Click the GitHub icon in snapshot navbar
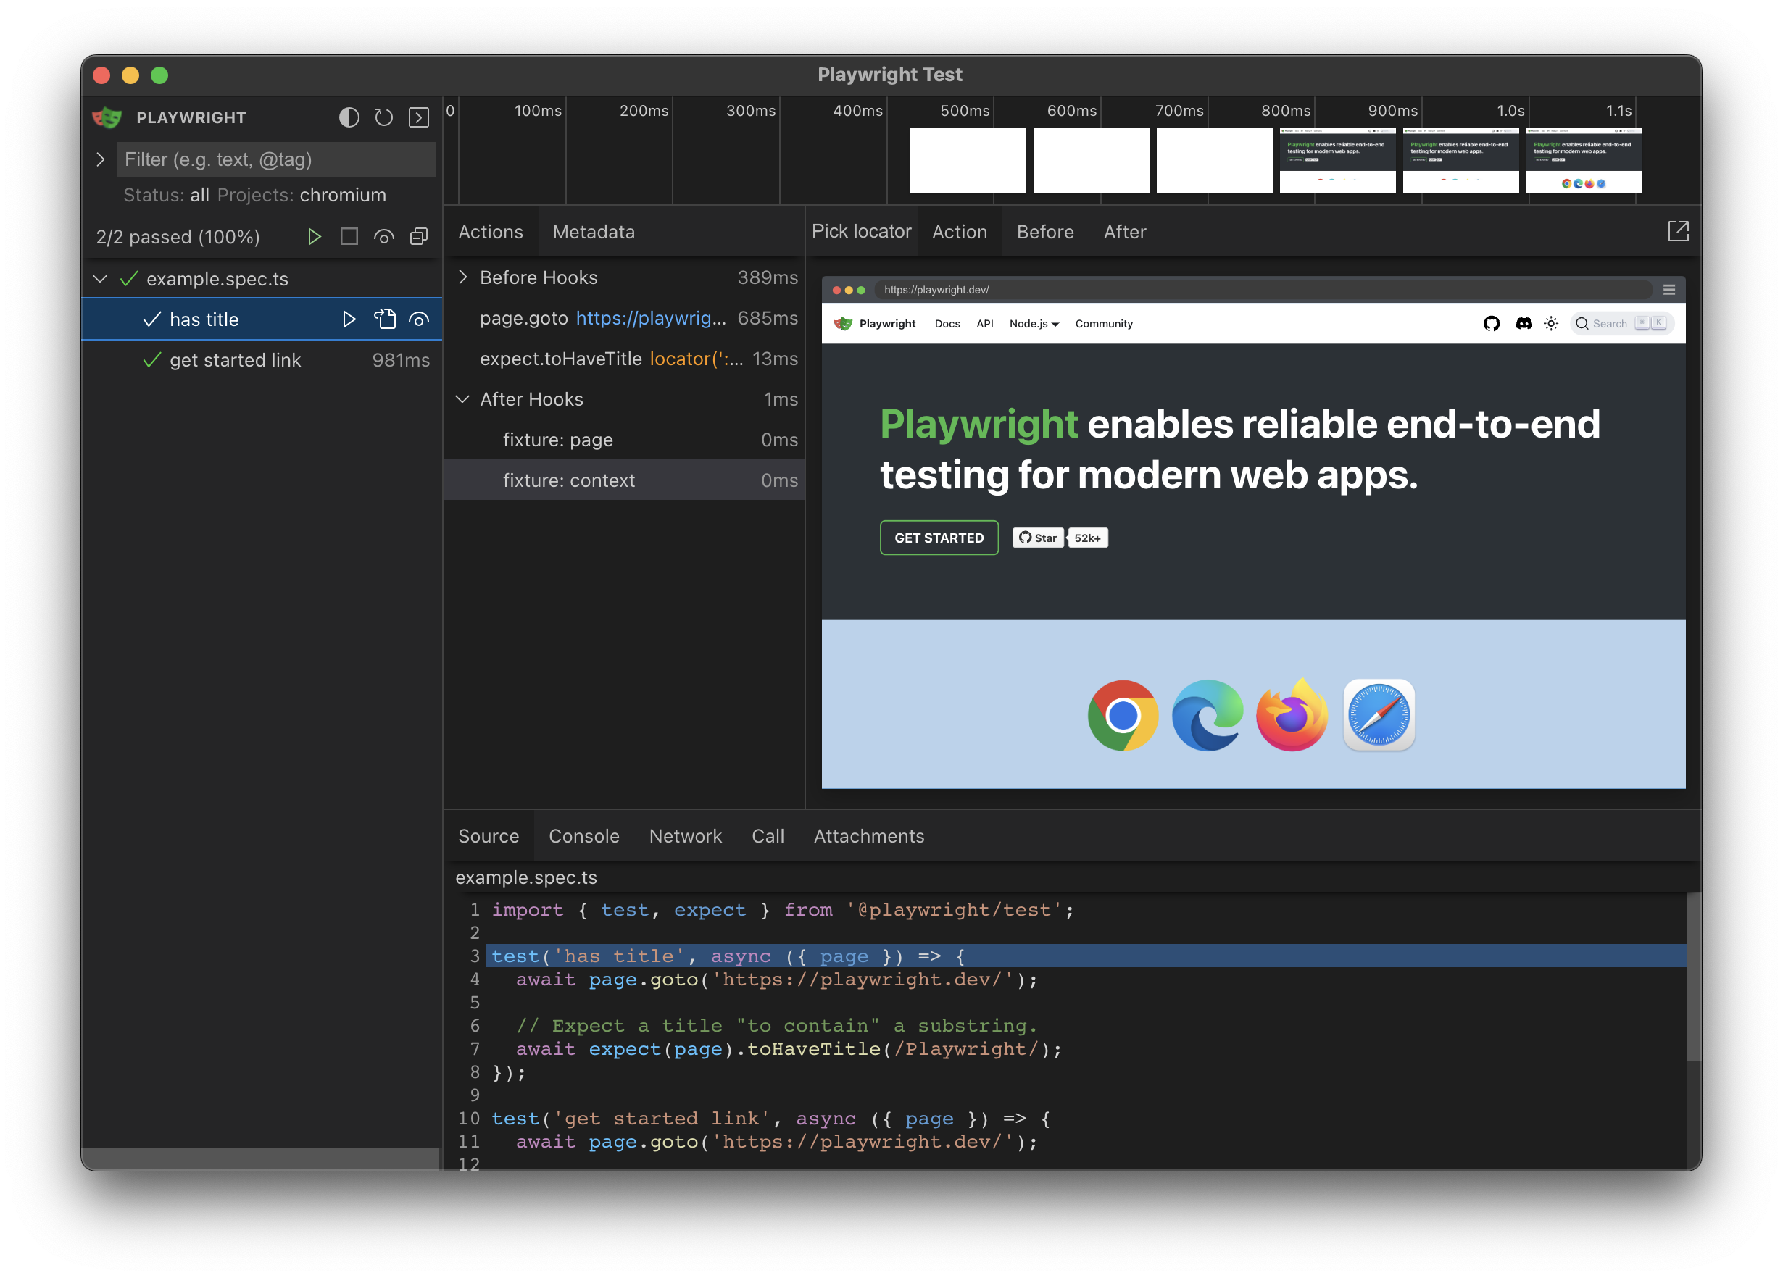 (x=1492, y=324)
